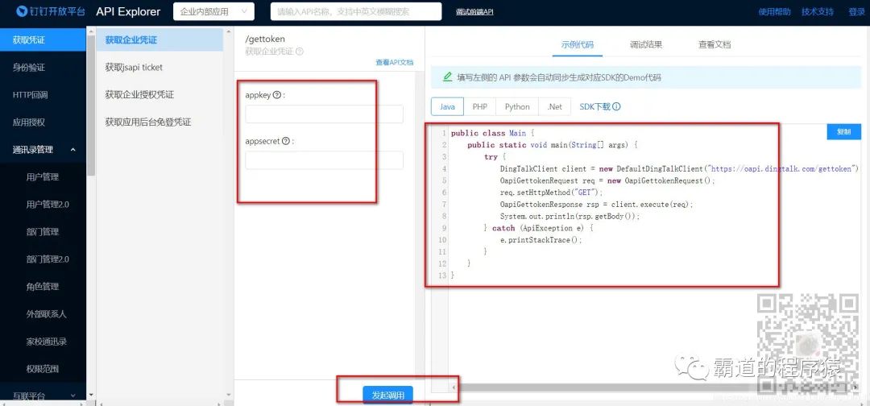
Task: Open 使用帮助 in the header
Action: [775, 11]
